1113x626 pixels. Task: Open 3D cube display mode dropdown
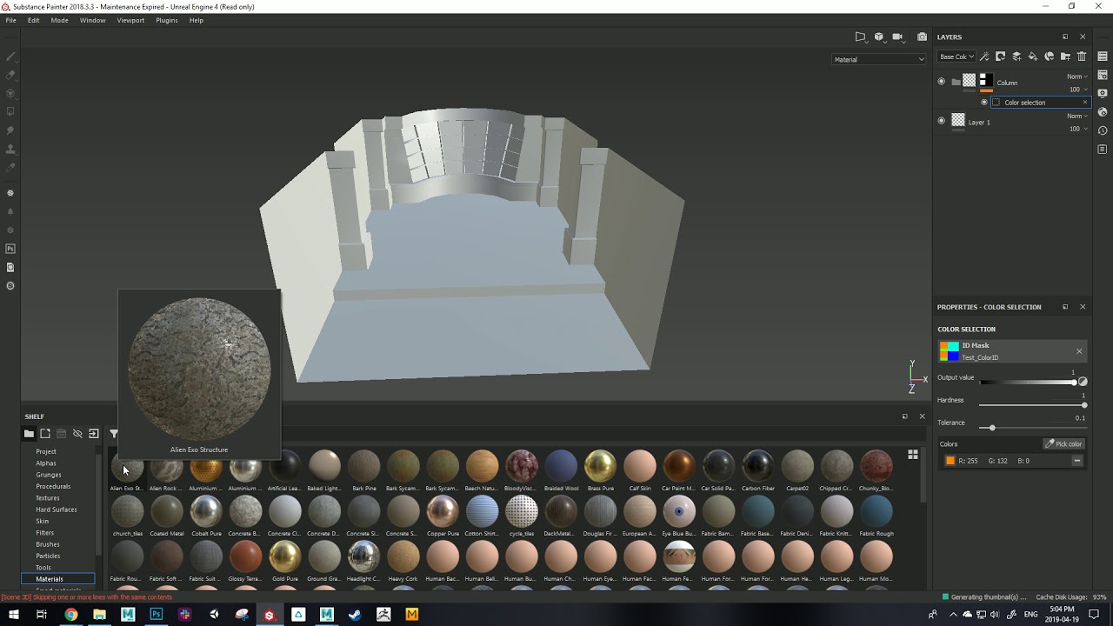click(x=880, y=37)
